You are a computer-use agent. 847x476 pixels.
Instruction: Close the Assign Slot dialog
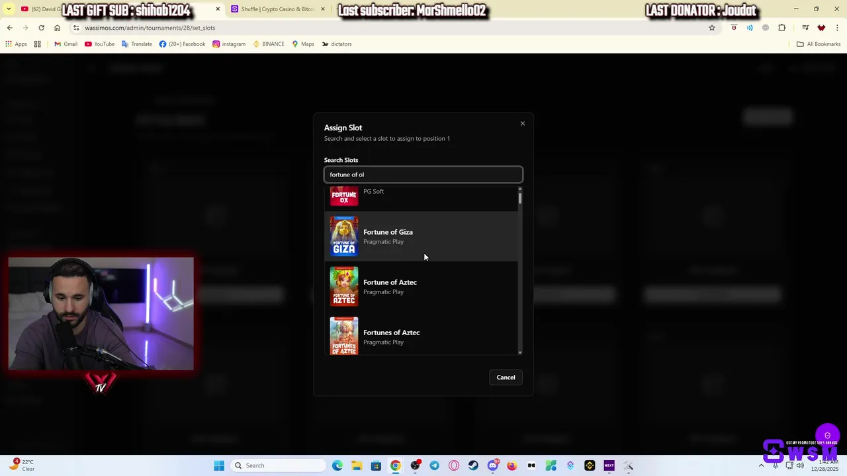pyautogui.click(x=522, y=124)
